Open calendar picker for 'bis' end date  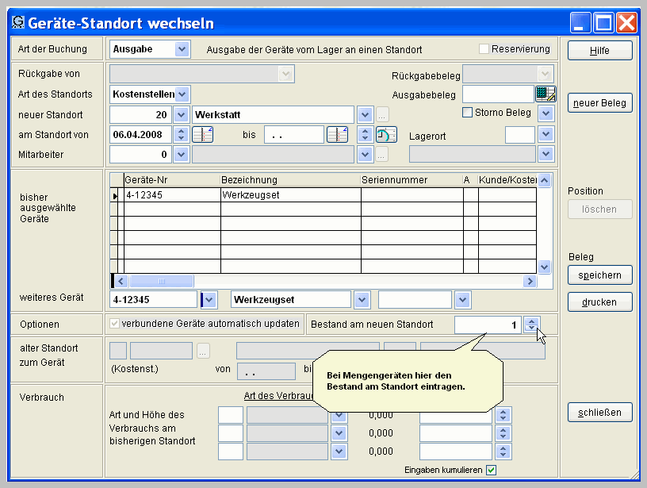338,135
